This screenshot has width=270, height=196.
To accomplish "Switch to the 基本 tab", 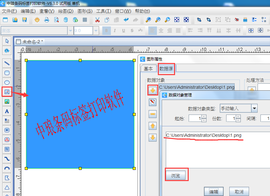I will 148,68.
